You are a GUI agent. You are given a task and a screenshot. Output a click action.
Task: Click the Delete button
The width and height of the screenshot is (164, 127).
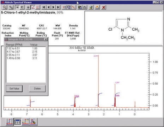(x=37, y=89)
